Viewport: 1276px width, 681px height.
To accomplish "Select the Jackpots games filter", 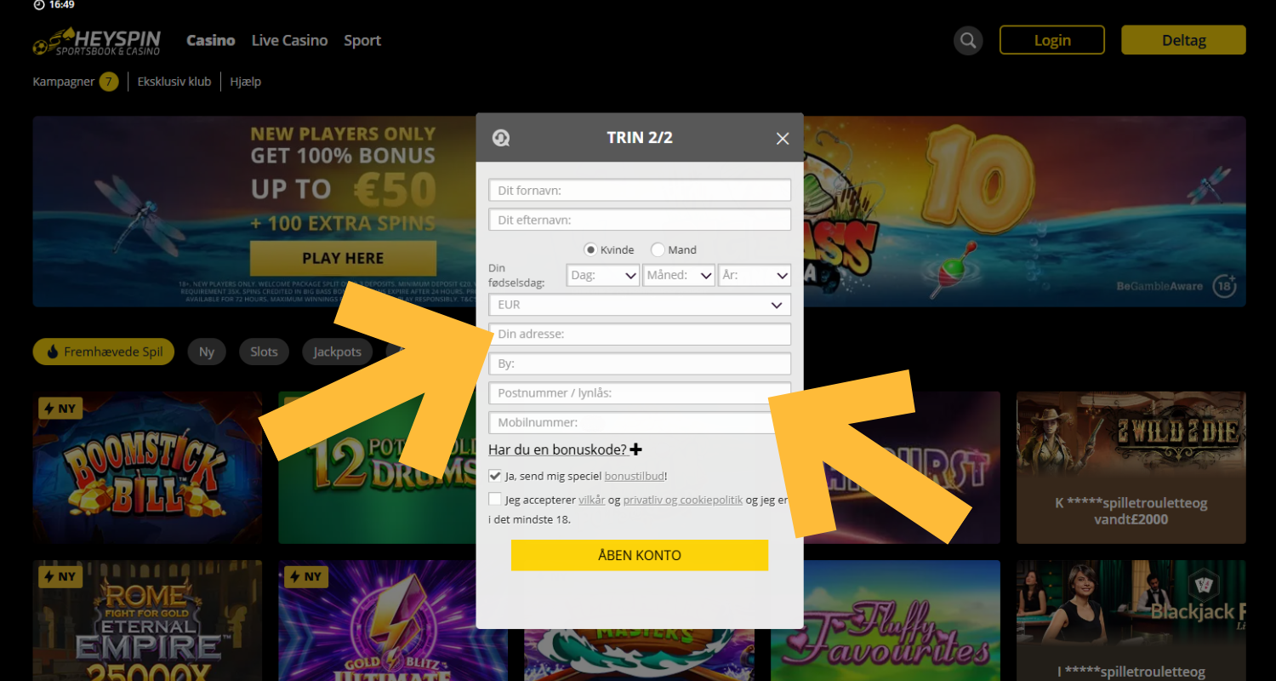I will pos(337,352).
